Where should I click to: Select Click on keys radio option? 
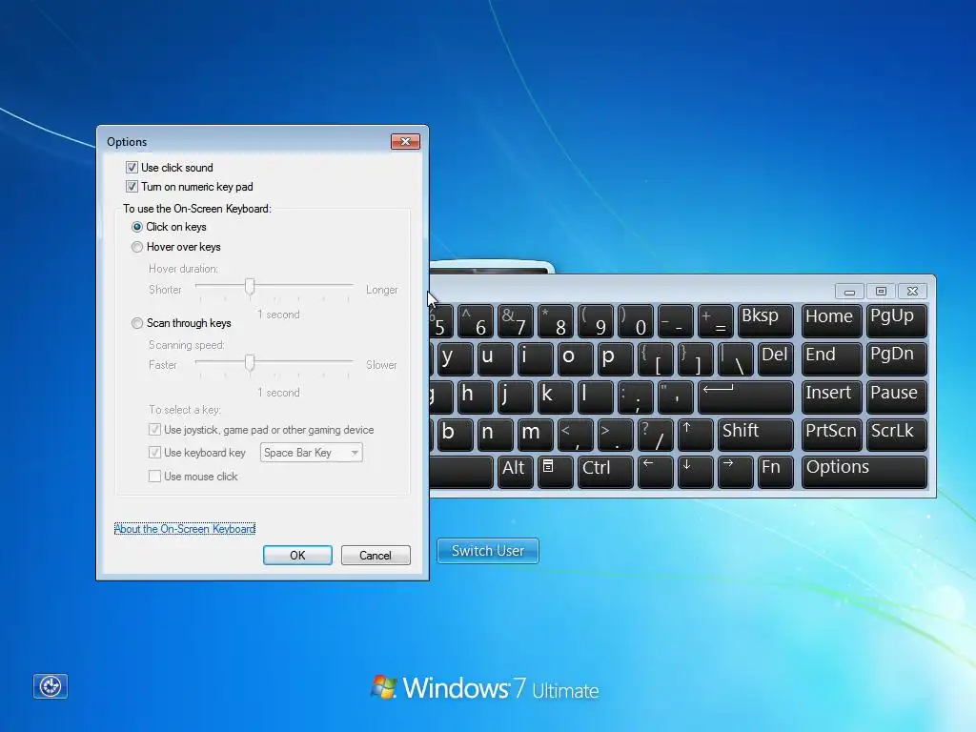point(137,227)
